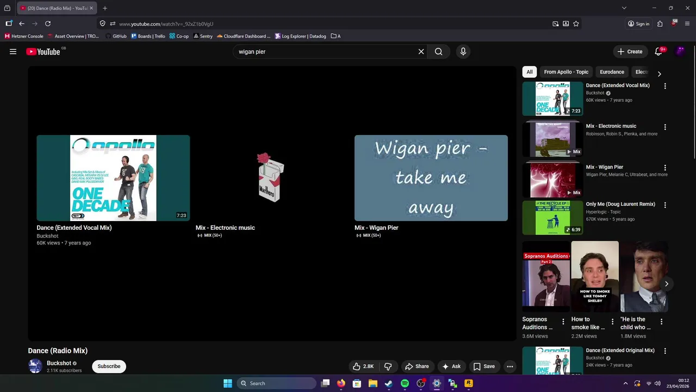Image resolution: width=696 pixels, height=392 pixels.
Task: Play Dance (Extended Vocal Mix) end-screen thumbnail
Action: [x=113, y=178]
